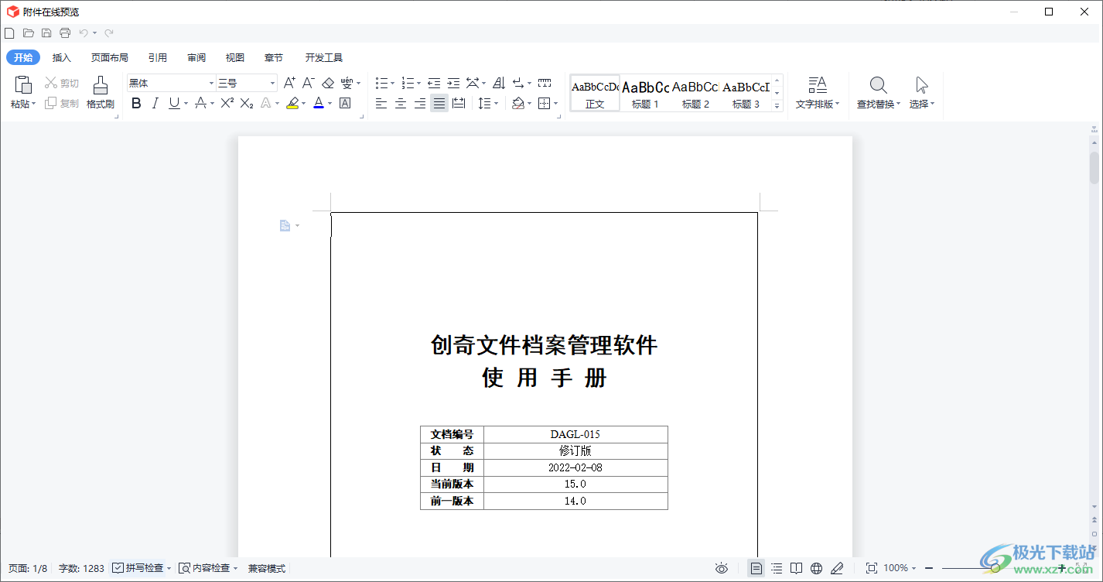Open the 页面布局 (Page Layout) tab
Image resolution: width=1103 pixels, height=582 pixels.
pos(110,57)
